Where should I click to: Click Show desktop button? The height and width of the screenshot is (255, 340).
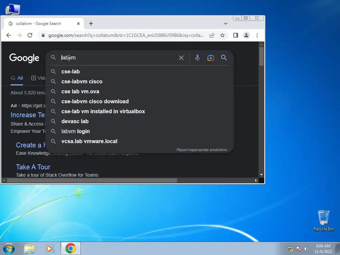click(337, 248)
